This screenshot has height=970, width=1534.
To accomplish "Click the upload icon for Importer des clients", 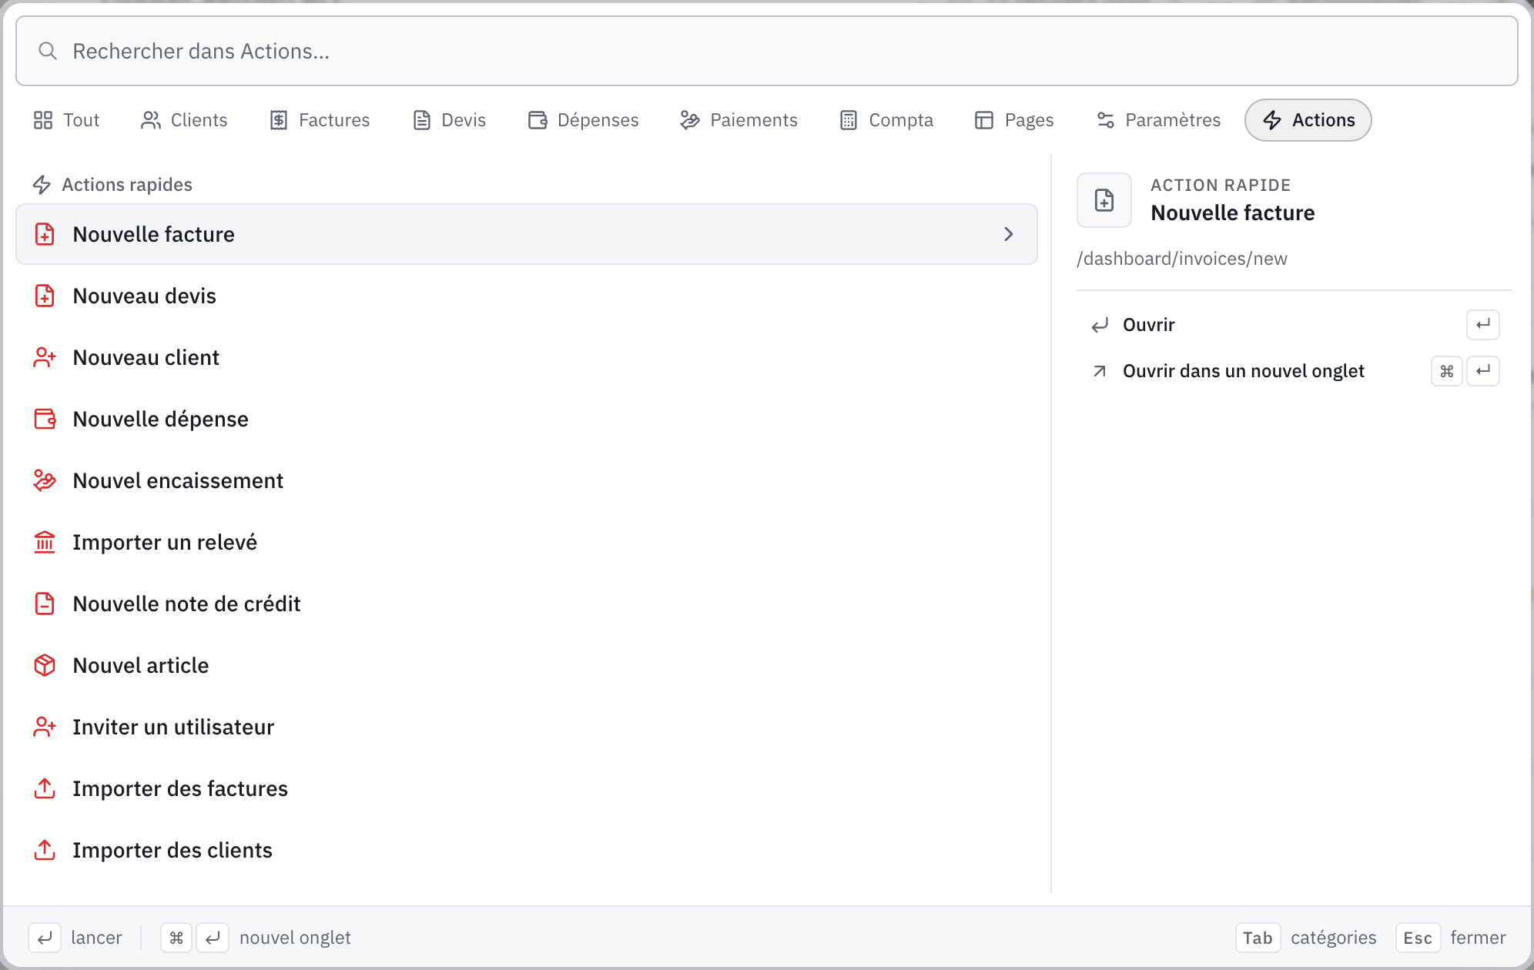I will click(45, 850).
